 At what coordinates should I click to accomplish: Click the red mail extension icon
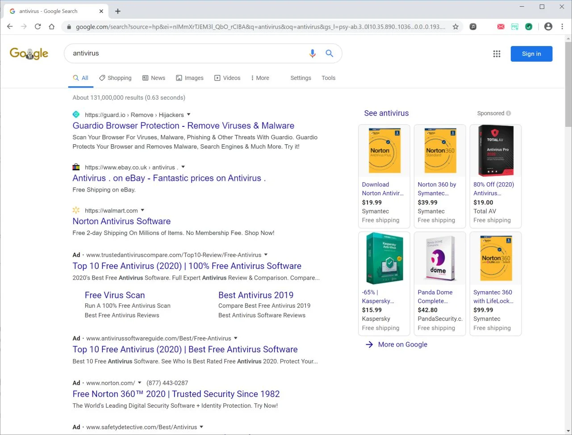[x=501, y=27]
